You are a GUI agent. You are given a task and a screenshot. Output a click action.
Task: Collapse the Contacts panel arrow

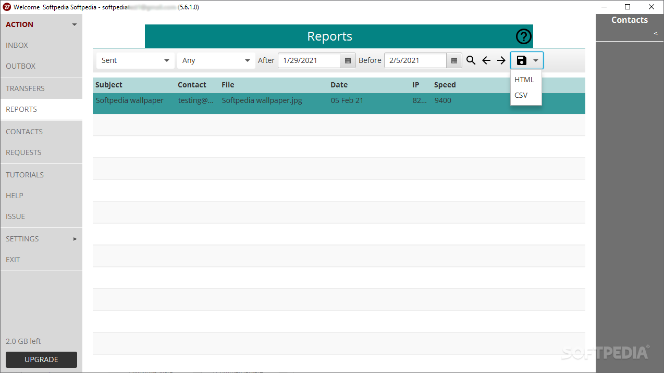(x=656, y=33)
